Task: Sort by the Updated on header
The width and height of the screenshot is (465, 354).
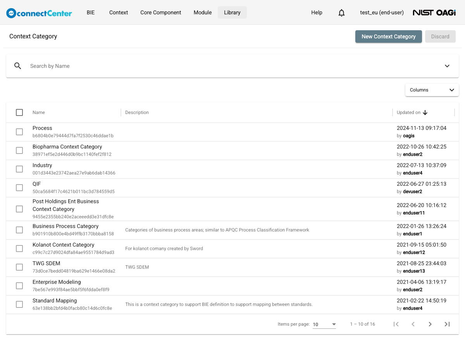Action: click(x=408, y=112)
